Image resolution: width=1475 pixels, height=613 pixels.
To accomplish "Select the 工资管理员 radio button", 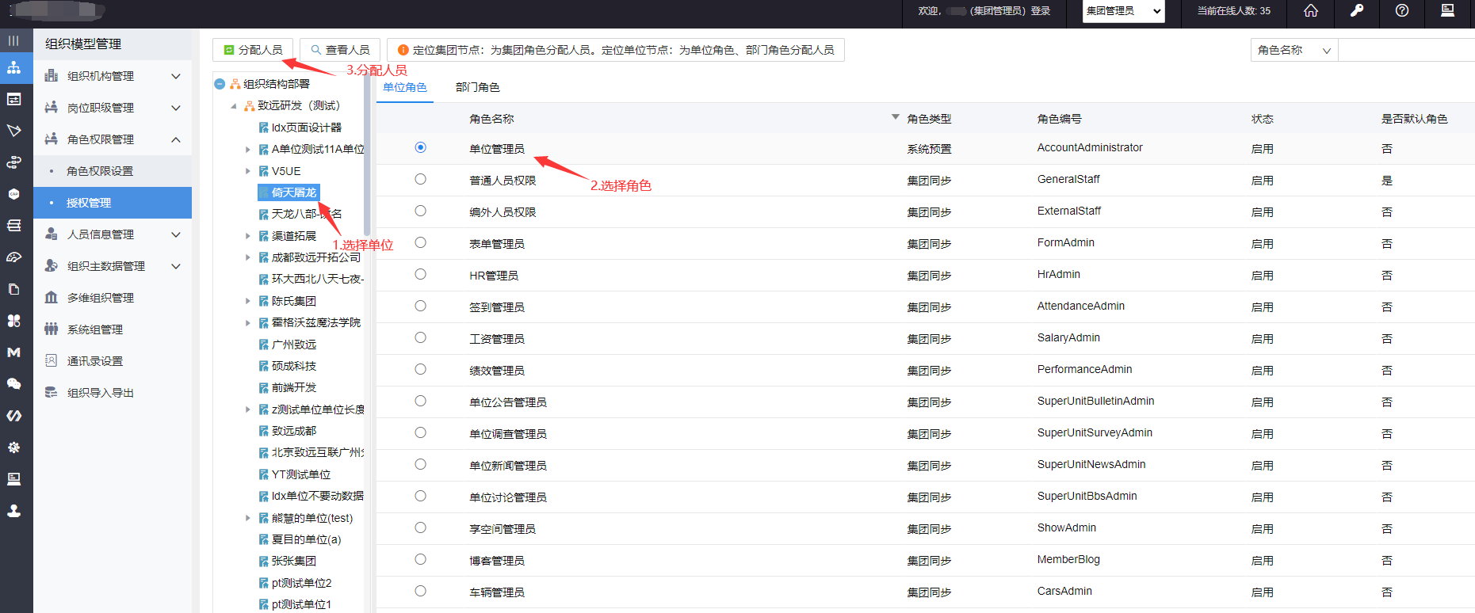I will click(420, 338).
